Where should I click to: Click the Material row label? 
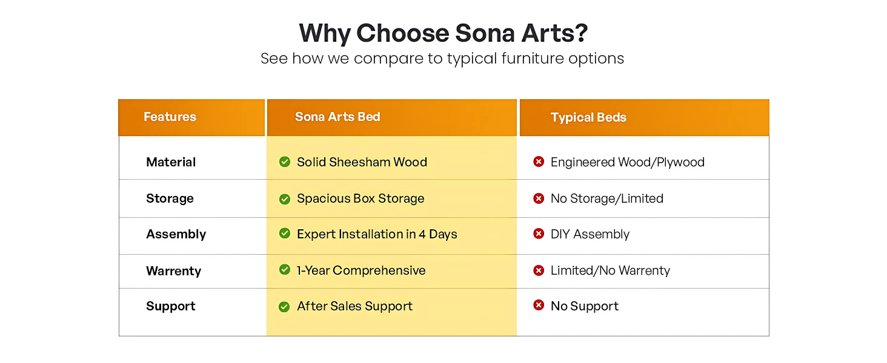171,162
